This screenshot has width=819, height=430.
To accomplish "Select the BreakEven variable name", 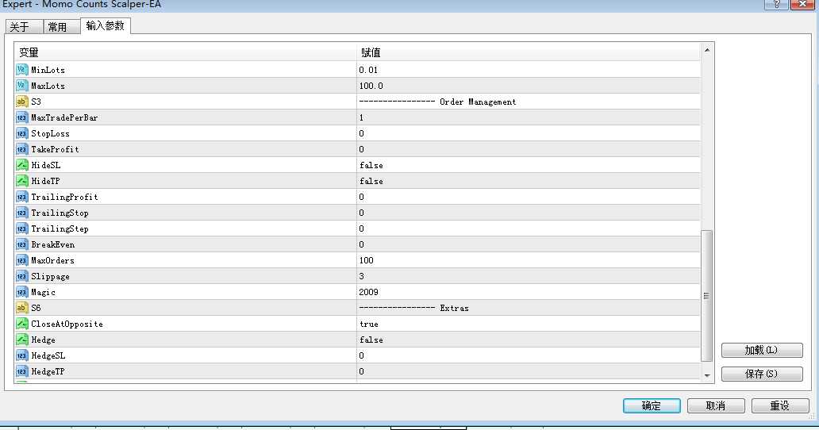I will pyautogui.click(x=52, y=244).
